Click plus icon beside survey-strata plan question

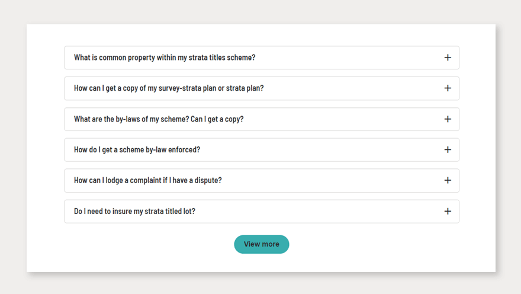click(448, 88)
